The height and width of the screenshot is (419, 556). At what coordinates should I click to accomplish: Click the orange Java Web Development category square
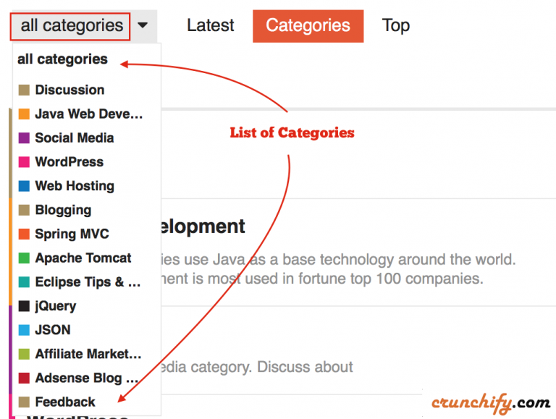click(24, 114)
